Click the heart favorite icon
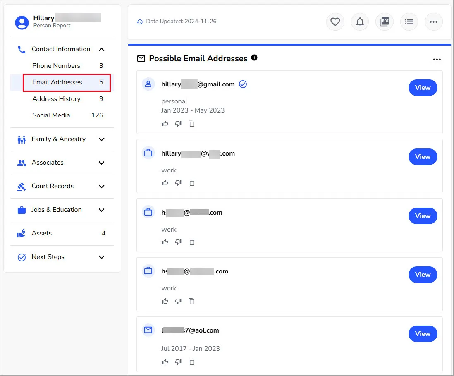This screenshot has height=376, width=454. [x=335, y=22]
